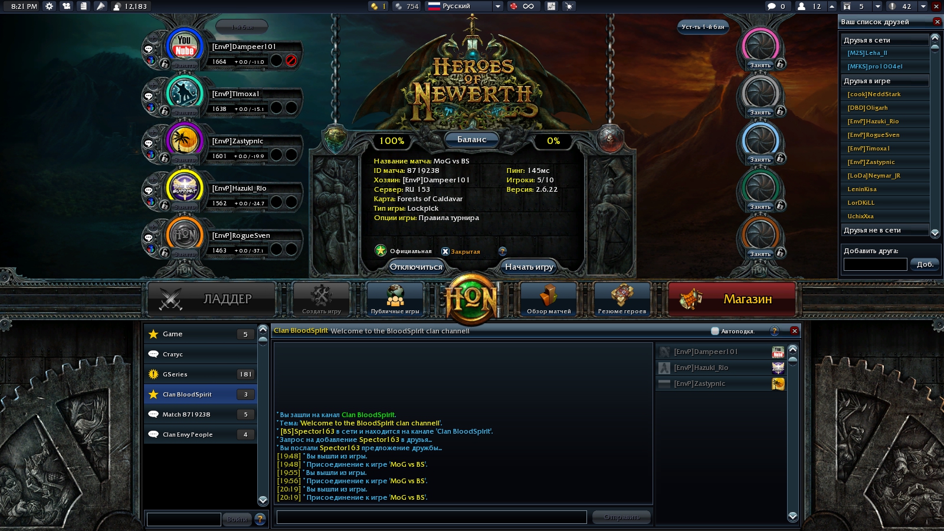
Task: Click the chat member list up arrow
Action: pyautogui.click(x=793, y=349)
